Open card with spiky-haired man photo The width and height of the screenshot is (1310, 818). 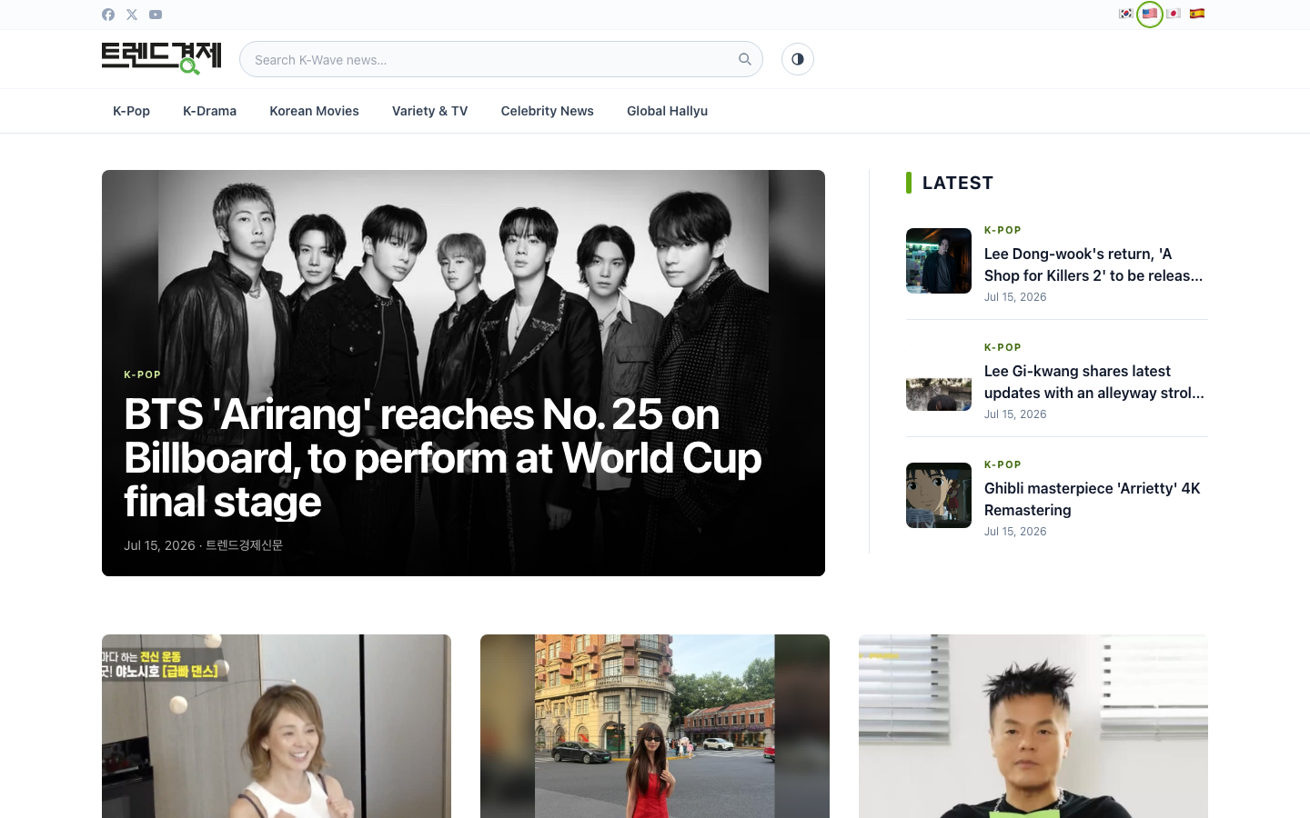click(x=1033, y=726)
